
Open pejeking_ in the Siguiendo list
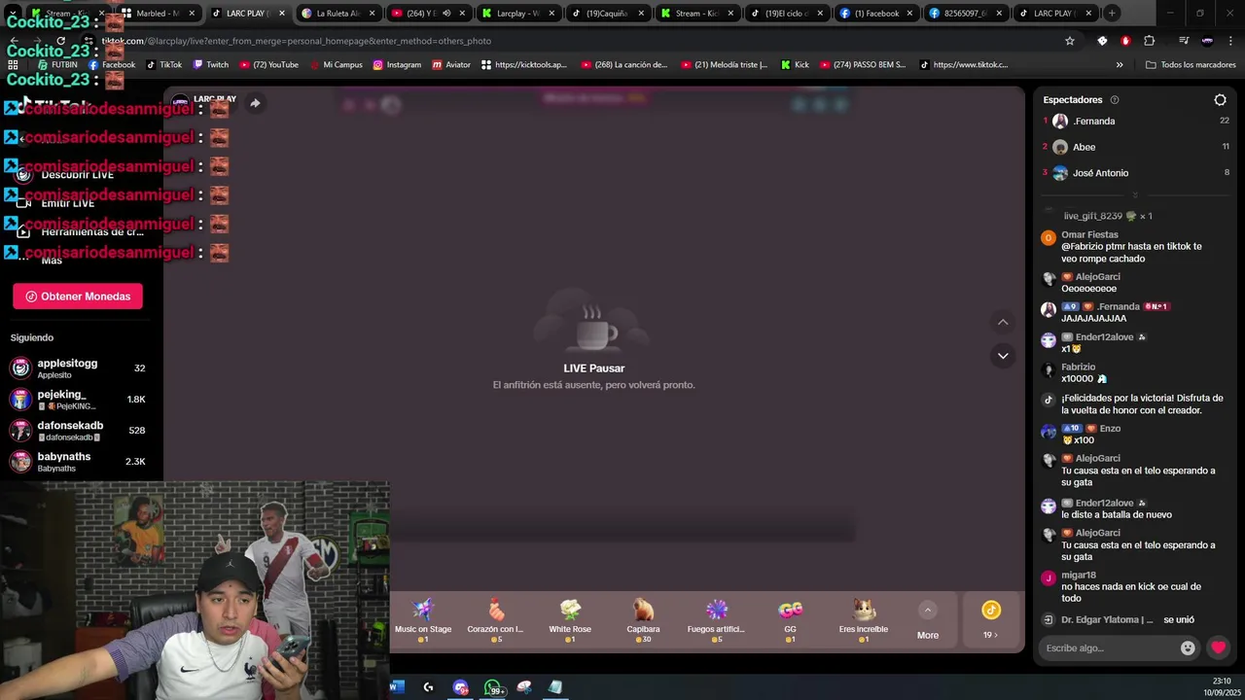[x=78, y=400]
